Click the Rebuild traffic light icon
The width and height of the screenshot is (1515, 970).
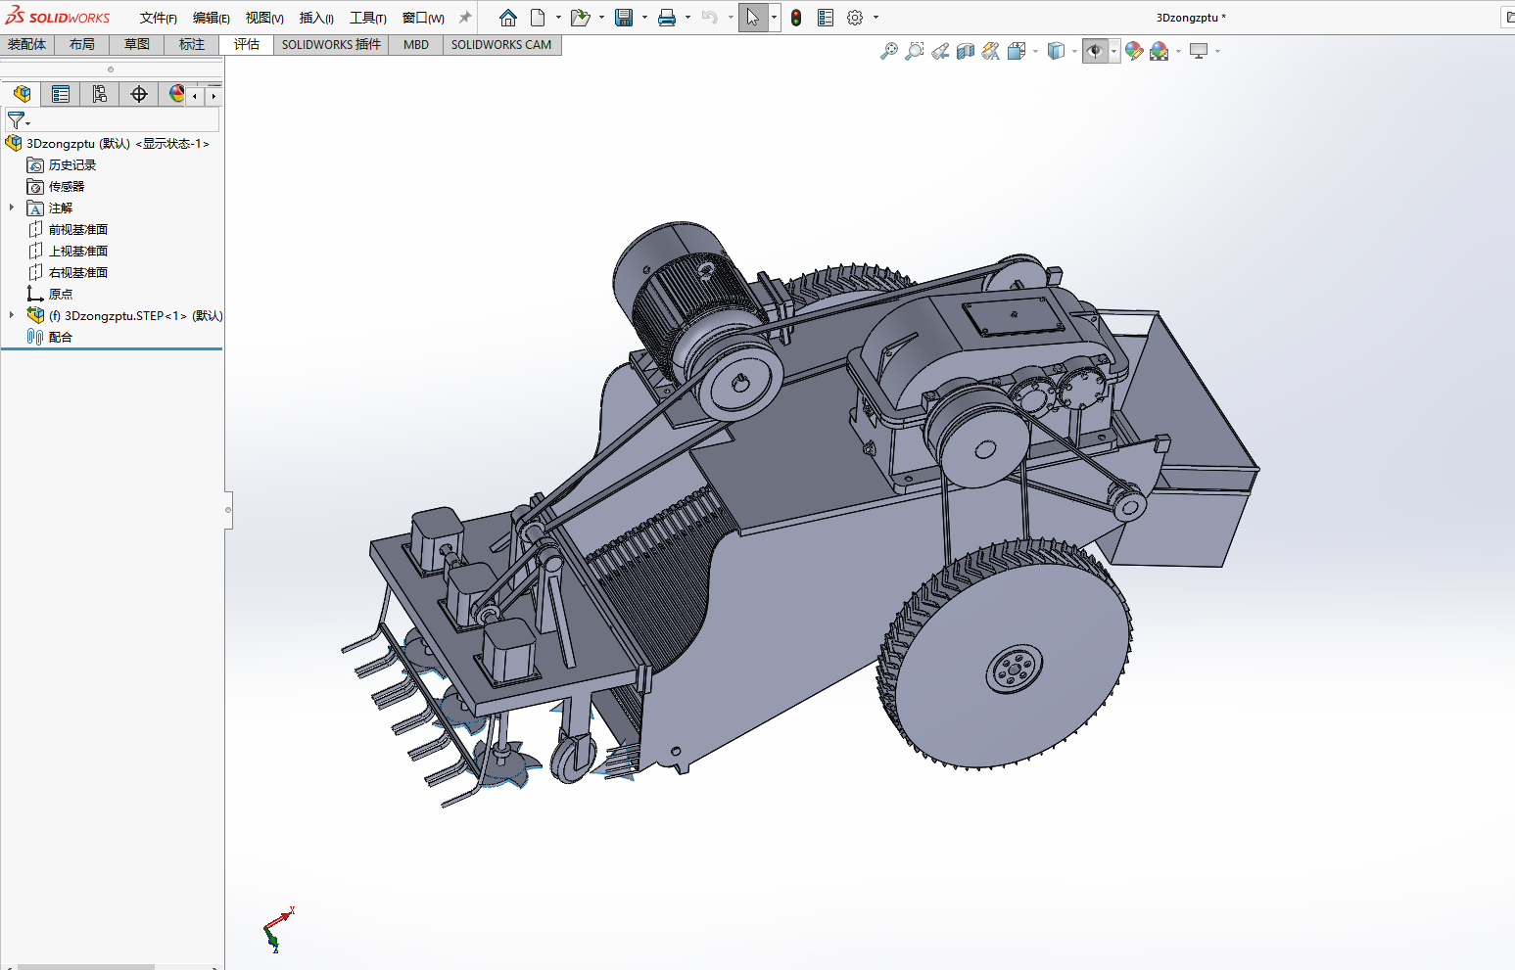pos(796,18)
